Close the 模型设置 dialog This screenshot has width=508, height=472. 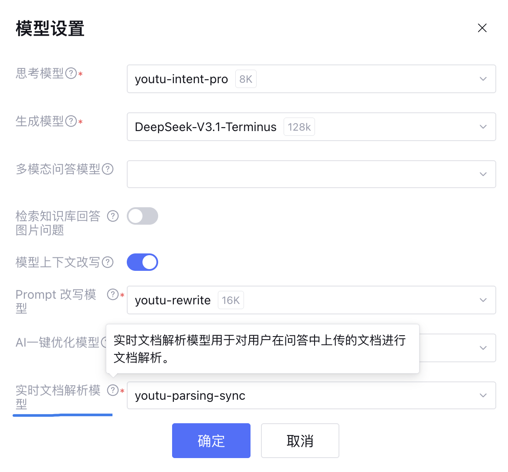(482, 28)
